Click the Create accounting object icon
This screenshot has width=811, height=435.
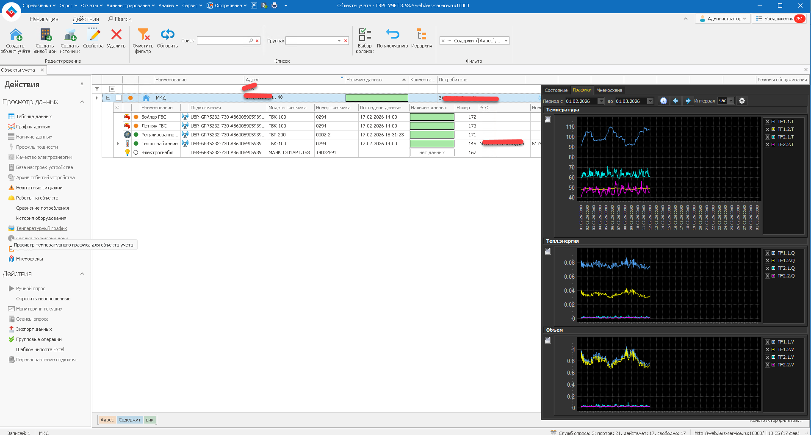(x=15, y=35)
